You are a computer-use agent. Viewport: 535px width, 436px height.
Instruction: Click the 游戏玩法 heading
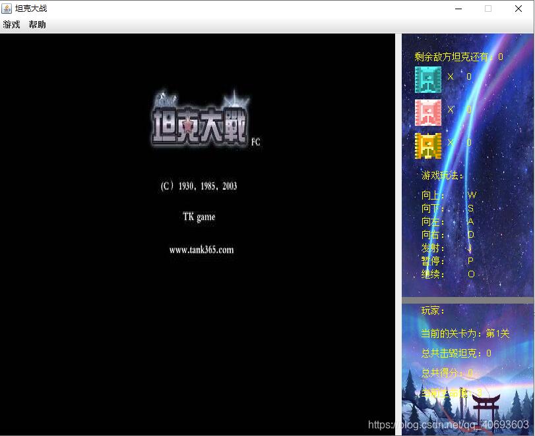[x=443, y=175]
